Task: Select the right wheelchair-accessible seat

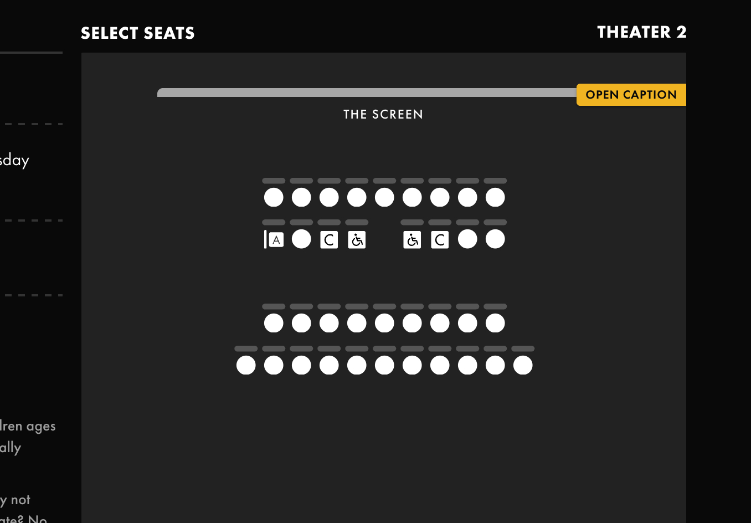Action: click(x=412, y=240)
